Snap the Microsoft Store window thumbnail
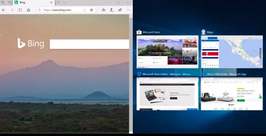266x136 pixels. [167, 52]
